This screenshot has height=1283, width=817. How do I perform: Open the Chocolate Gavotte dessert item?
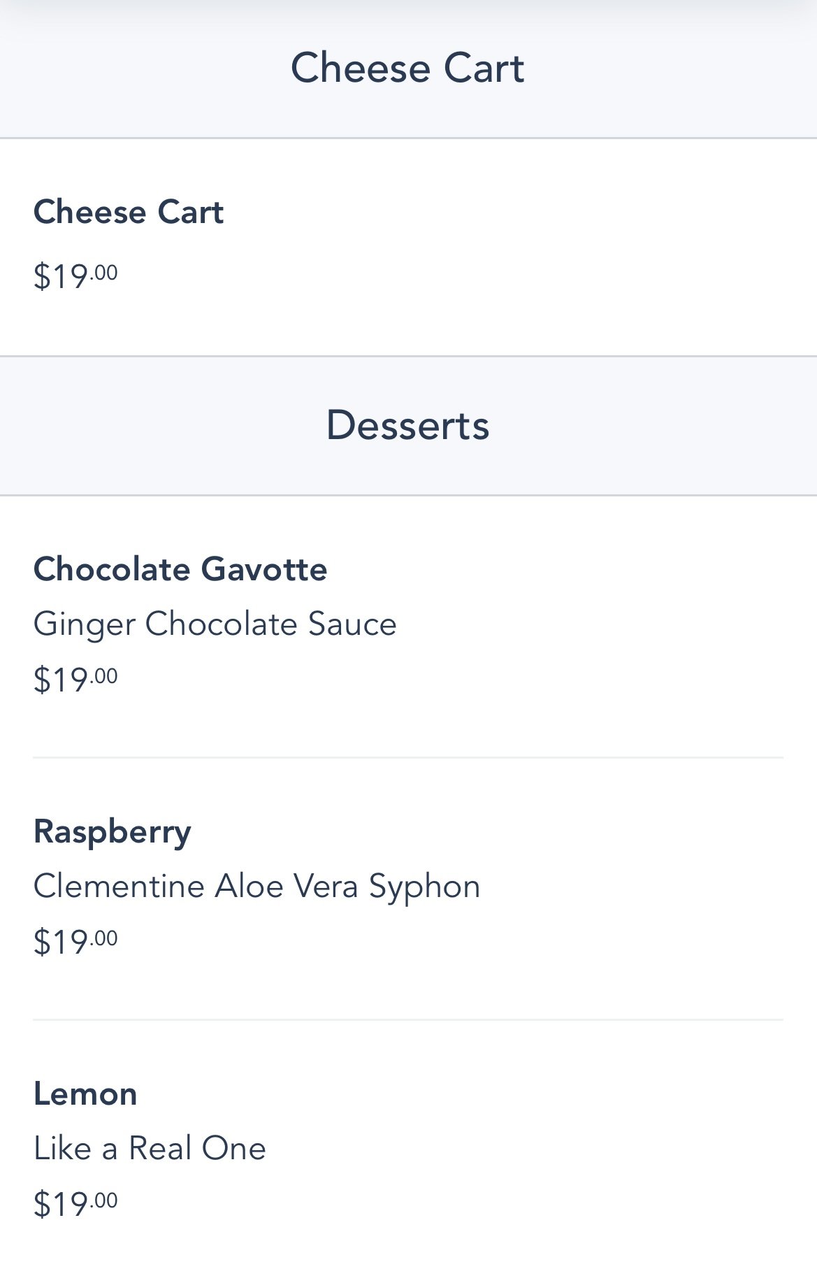pos(180,569)
